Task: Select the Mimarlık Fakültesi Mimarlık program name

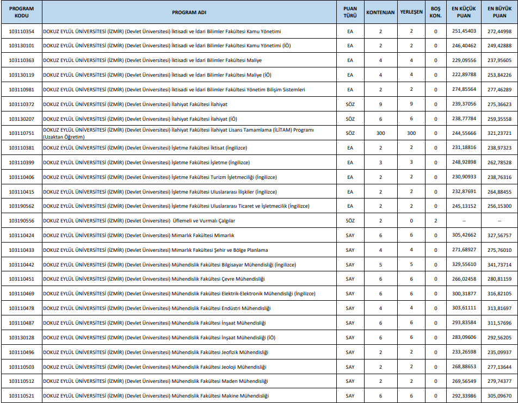Action: coord(139,235)
